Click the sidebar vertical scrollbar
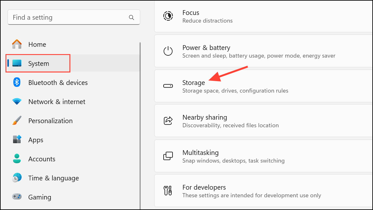373x210 pixels. pyautogui.click(x=140, y=127)
